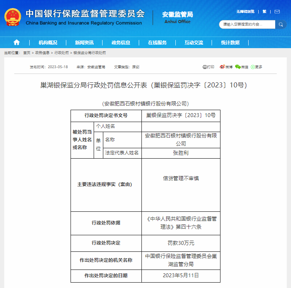Click the 安徽监管局 Anhui Office title
This screenshot has height=288, width=291.
178,17
